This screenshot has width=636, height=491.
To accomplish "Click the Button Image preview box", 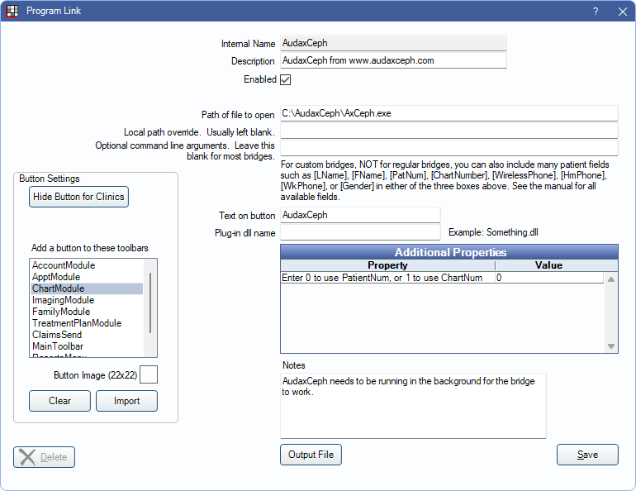I will [x=149, y=375].
